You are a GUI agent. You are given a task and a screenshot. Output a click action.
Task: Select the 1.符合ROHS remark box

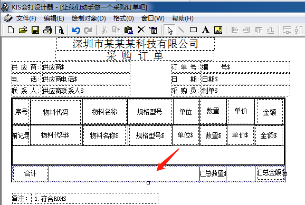click(97, 198)
